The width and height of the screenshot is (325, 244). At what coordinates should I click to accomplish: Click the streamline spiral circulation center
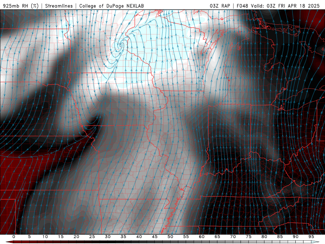pyautogui.click(x=120, y=46)
